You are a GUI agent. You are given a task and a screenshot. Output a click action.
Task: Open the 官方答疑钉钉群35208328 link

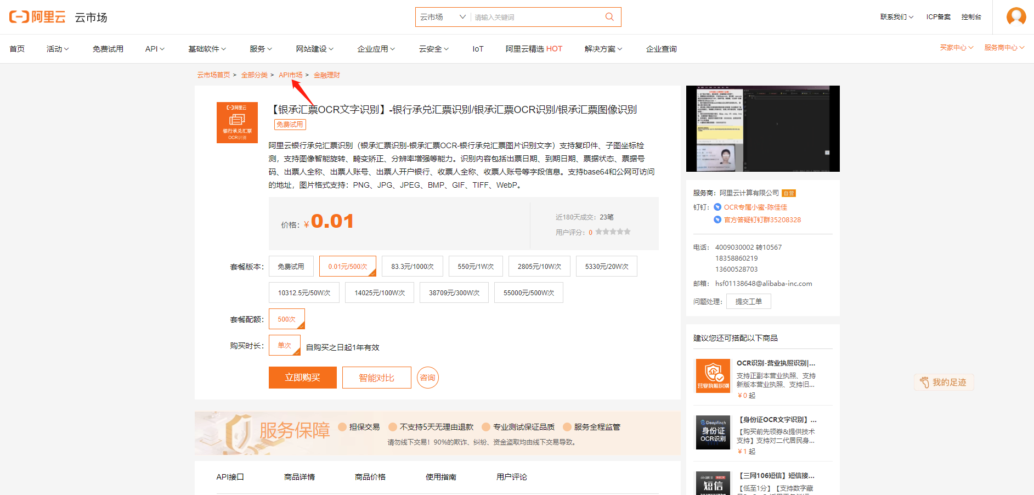point(762,220)
